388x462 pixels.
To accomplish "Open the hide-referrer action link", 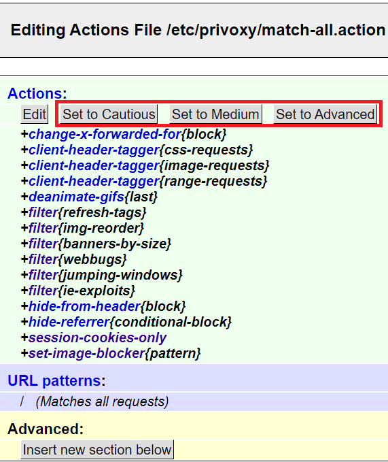I will coord(69,322).
